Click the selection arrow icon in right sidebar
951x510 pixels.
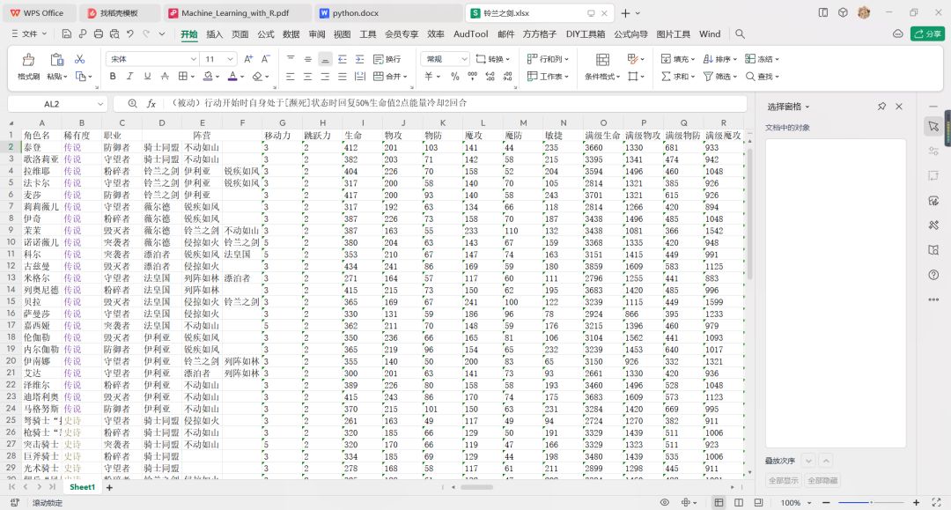click(x=933, y=126)
